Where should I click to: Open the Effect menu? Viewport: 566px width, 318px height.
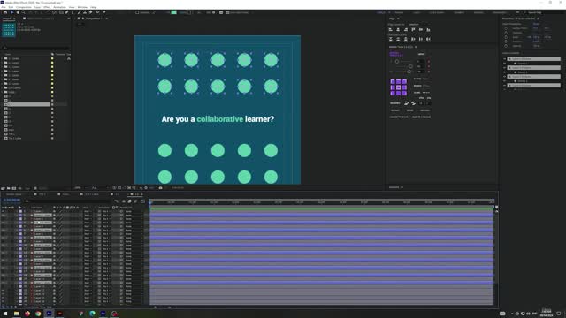(x=47, y=7)
